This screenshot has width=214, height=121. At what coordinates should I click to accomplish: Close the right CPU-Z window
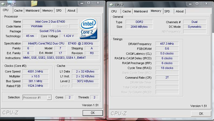(x=206, y=4)
